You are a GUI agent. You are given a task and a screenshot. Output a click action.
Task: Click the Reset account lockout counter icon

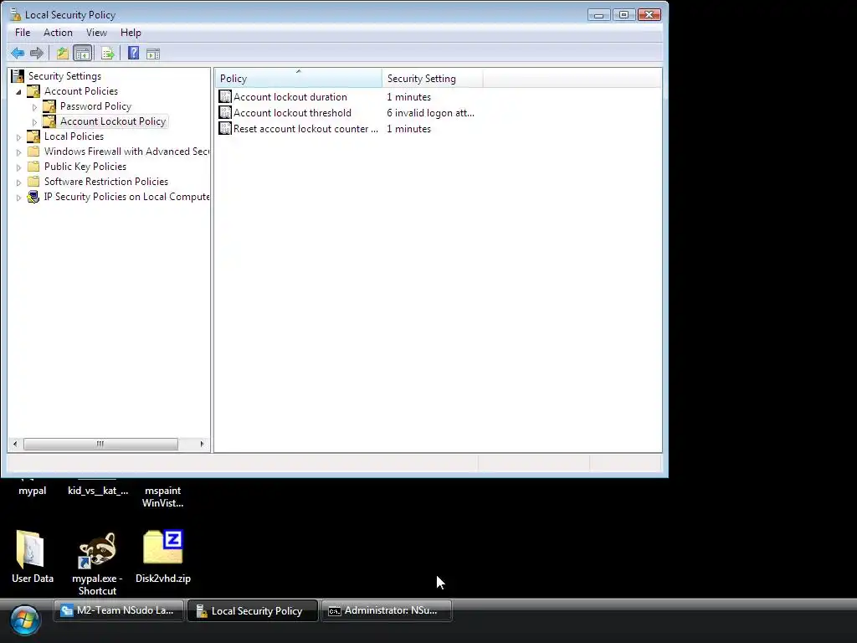click(225, 128)
